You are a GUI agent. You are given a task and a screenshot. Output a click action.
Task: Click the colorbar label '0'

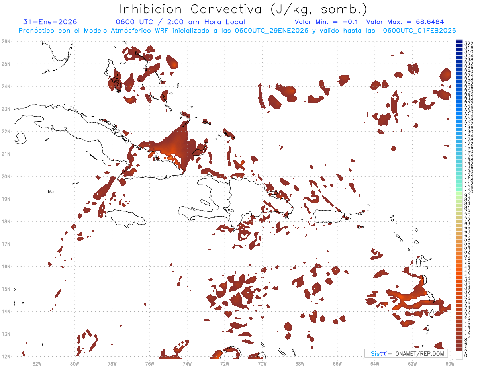pos(466,355)
